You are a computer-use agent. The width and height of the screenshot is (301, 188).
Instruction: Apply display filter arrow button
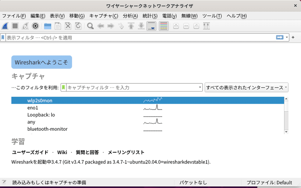[280, 37]
